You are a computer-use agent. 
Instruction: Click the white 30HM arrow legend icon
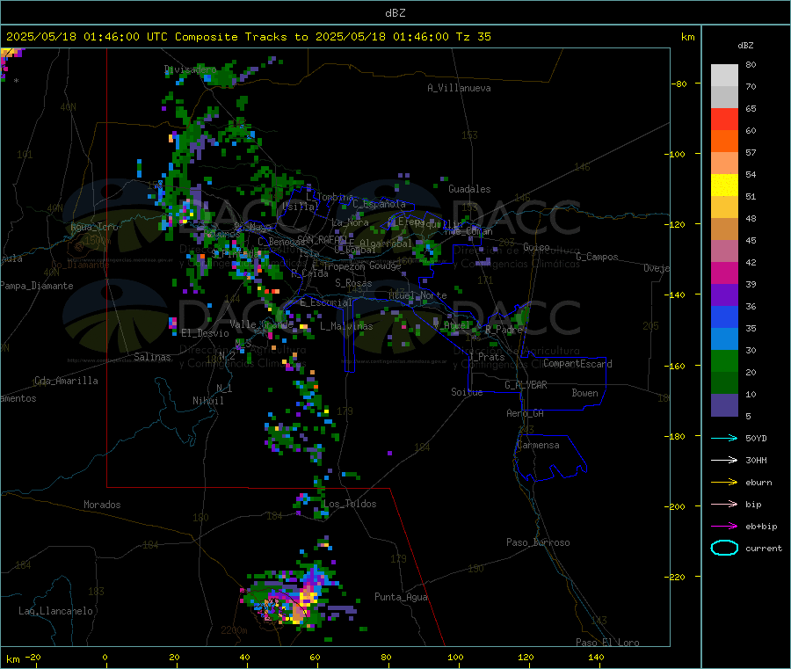tap(724, 460)
